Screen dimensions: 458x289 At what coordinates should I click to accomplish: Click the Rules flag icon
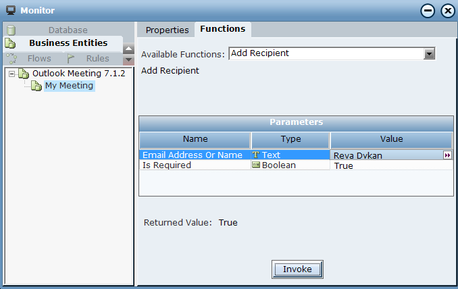(x=71, y=59)
